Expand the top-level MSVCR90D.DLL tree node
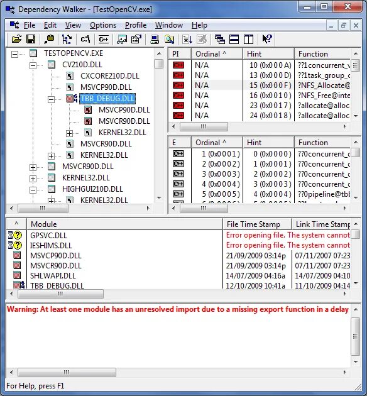 (x=33, y=167)
